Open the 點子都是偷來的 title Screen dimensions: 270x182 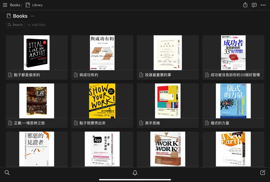point(27,75)
